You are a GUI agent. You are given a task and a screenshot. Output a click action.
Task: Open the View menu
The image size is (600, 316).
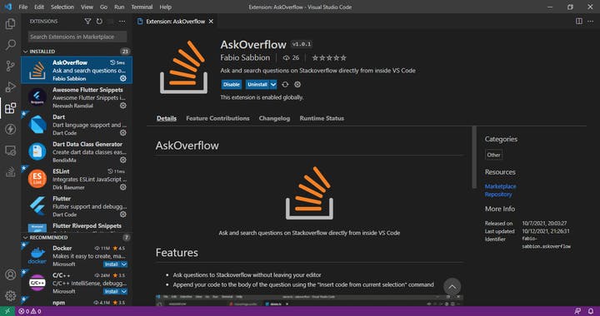[87, 7]
